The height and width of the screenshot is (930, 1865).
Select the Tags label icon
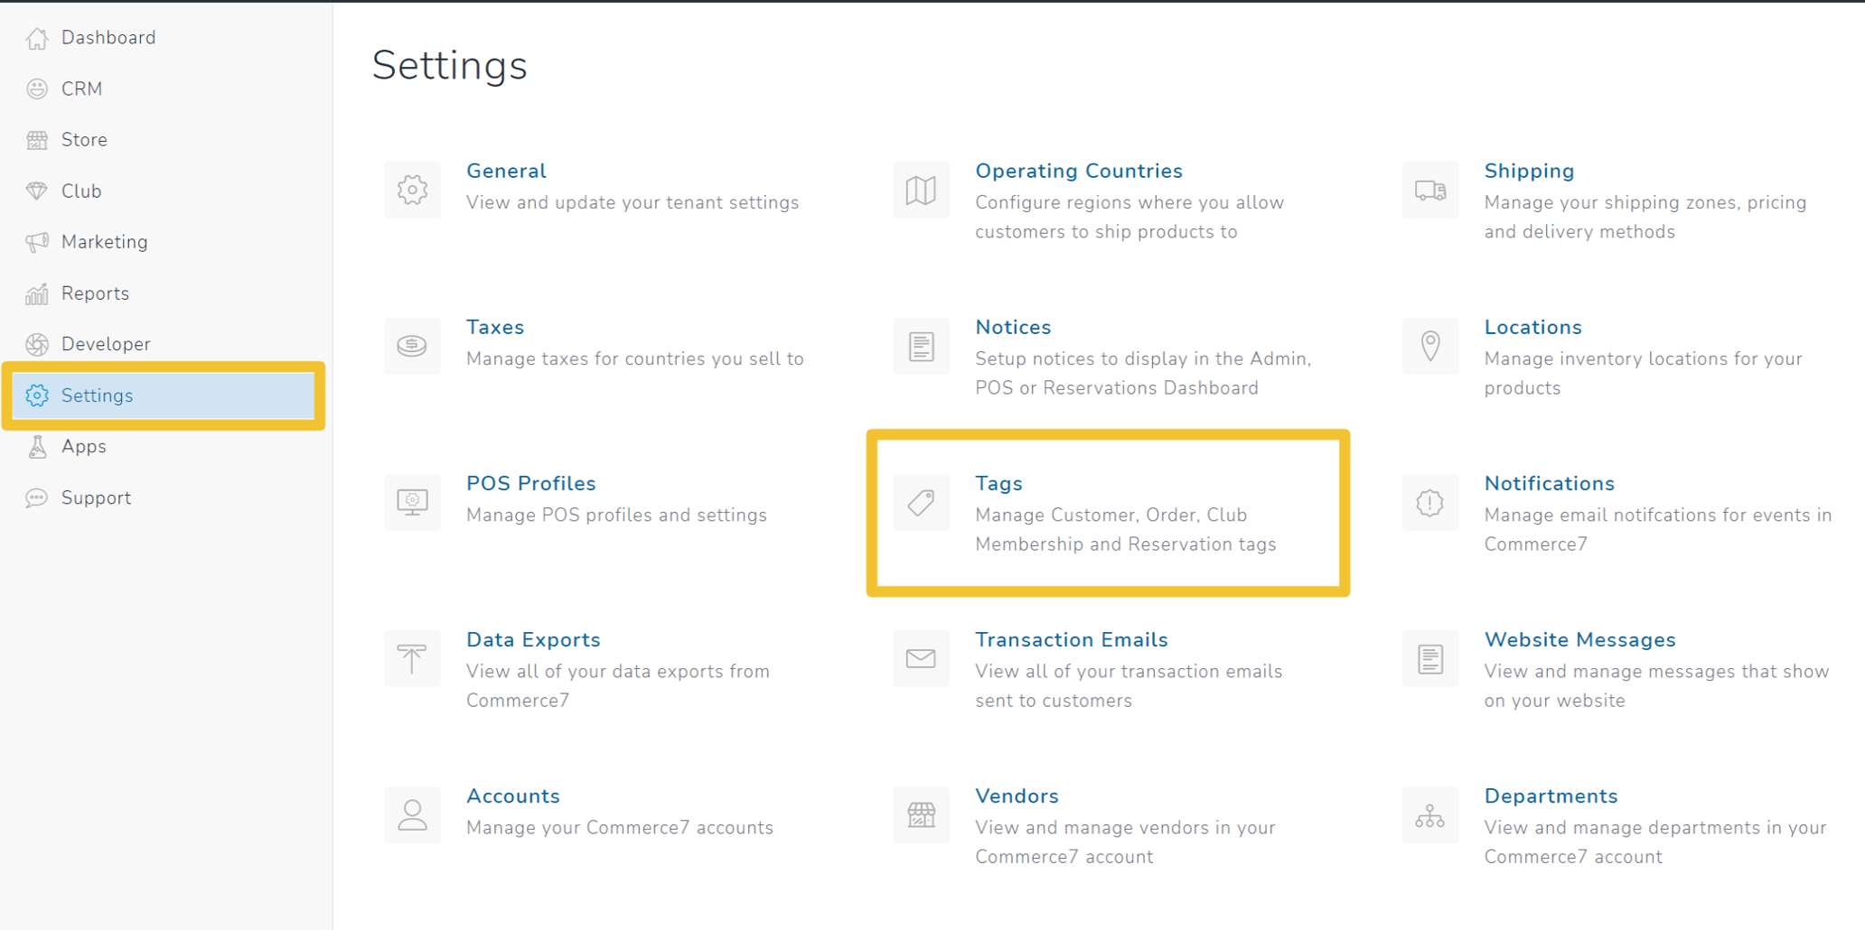(x=921, y=502)
